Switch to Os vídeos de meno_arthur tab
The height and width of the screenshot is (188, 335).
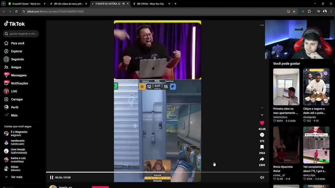(x=68, y=4)
